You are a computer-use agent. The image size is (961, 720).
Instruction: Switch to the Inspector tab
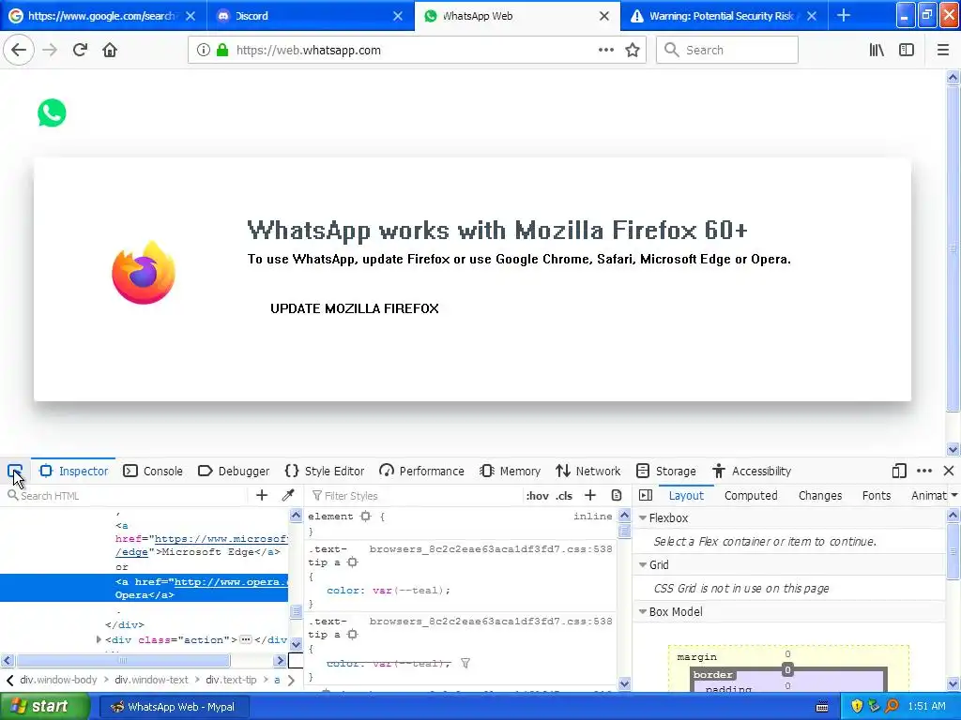tap(73, 471)
